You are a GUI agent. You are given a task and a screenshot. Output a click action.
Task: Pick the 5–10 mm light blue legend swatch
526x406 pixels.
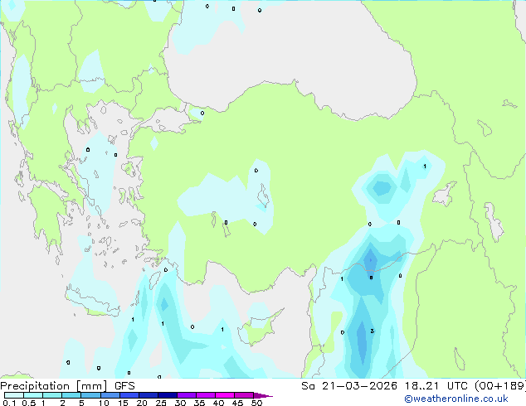click(x=90, y=395)
